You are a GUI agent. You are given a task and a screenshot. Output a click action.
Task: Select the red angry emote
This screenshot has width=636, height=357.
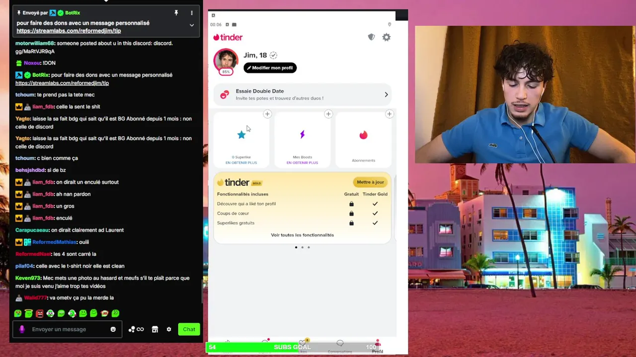40,313
